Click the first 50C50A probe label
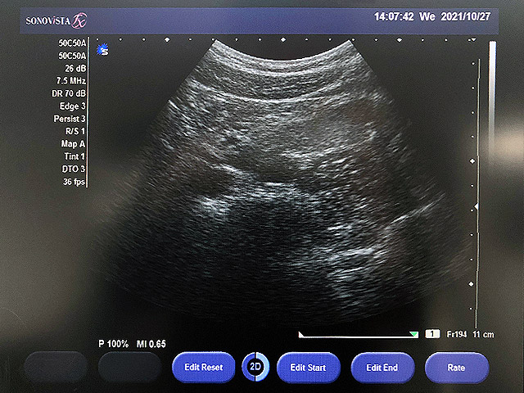Image resolution: width=524 pixels, height=393 pixels. [72, 43]
